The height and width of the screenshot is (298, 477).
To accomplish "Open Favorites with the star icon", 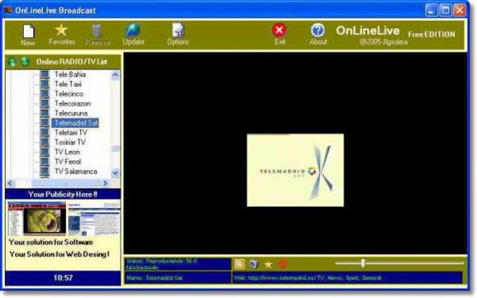I will (61, 30).
